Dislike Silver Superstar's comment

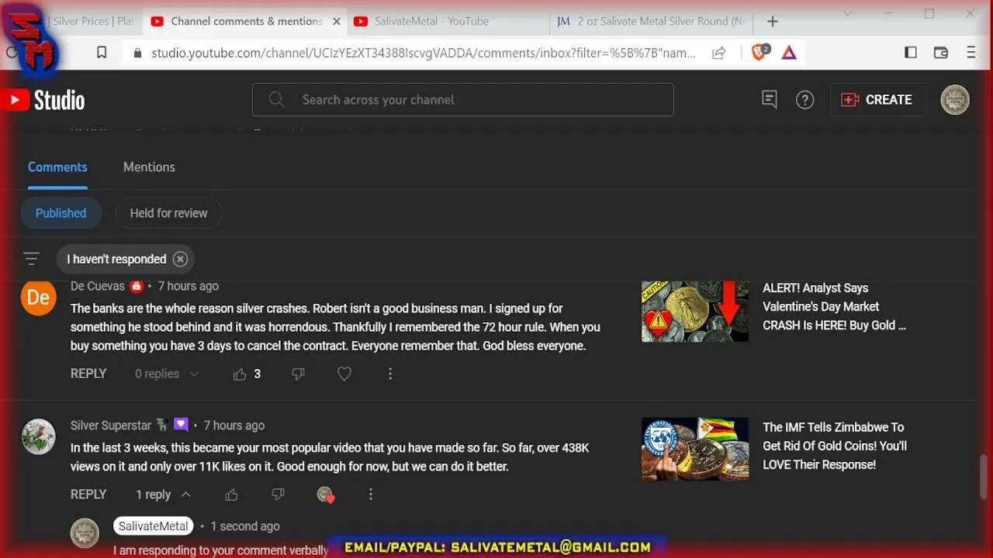pyautogui.click(x=278, y=494)
